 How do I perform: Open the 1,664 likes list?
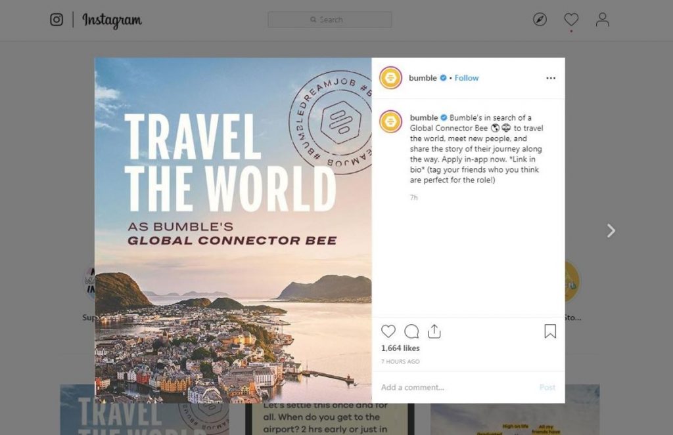point(400,348)
